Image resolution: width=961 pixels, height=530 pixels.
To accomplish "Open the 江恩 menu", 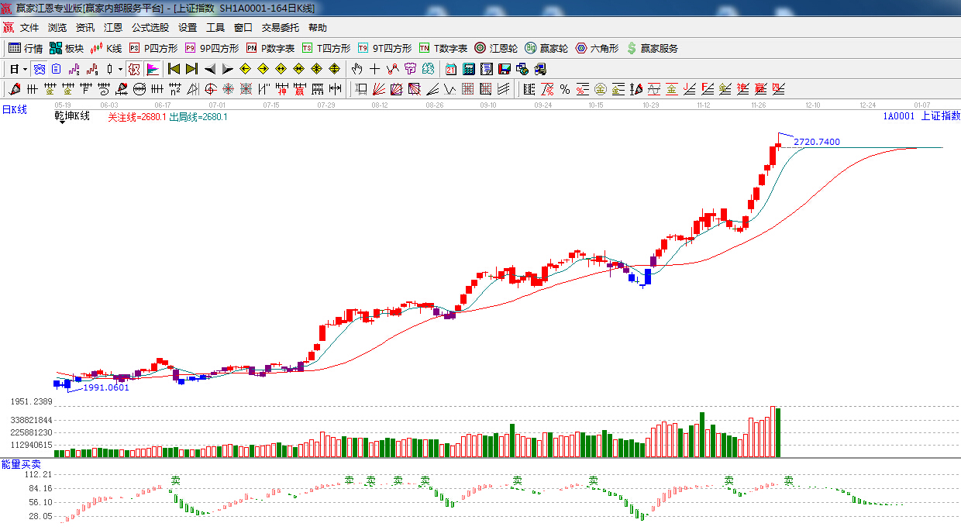I will (x=113, y=27).
